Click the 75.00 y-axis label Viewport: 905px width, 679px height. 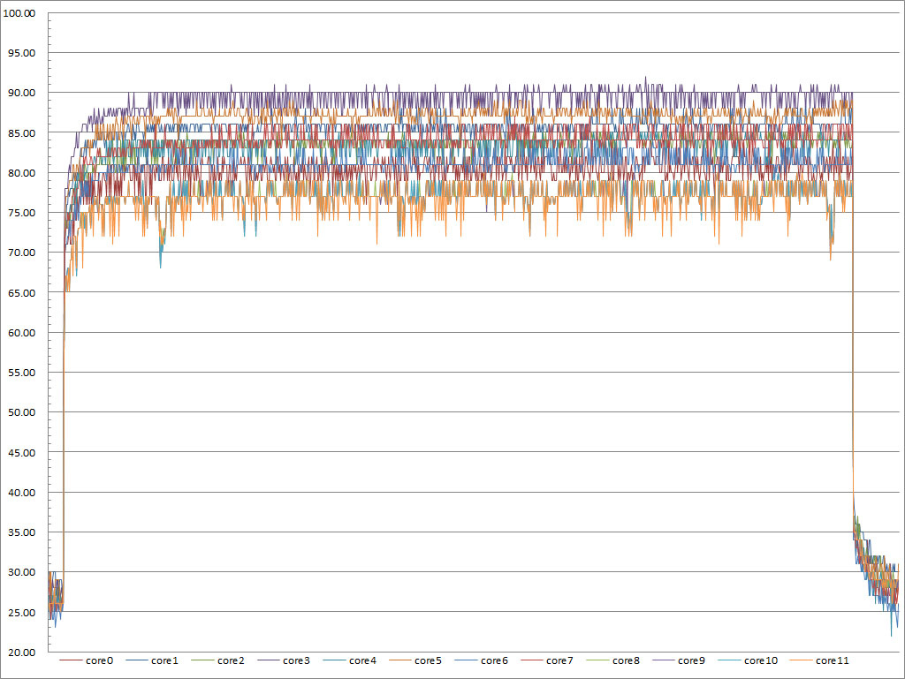(x=21, y=213)
